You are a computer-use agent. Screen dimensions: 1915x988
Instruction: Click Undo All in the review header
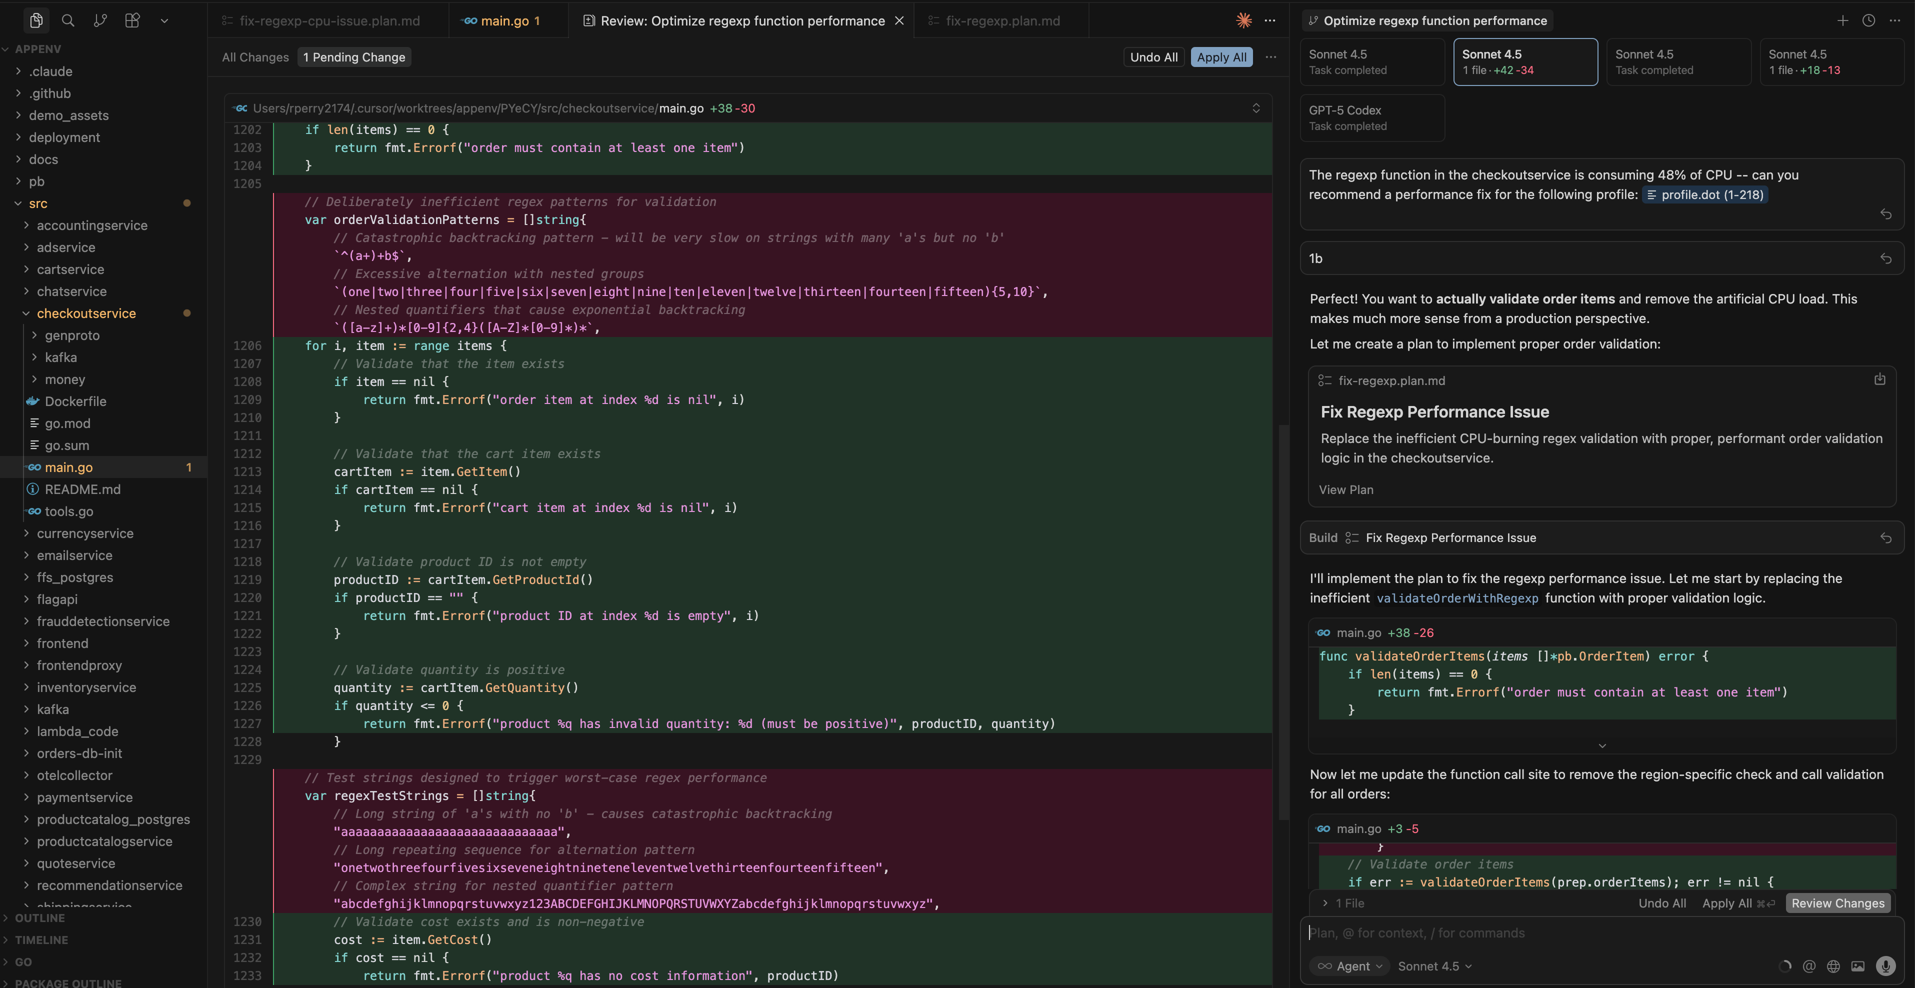pos(1154,57)
